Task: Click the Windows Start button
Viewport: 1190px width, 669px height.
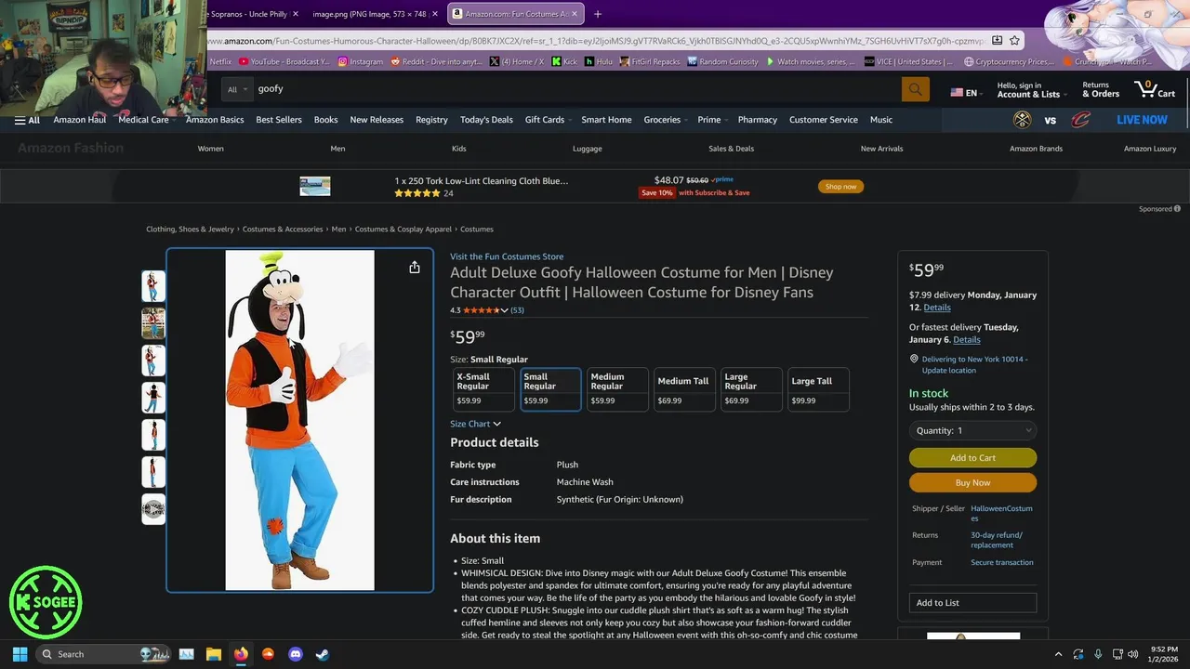Action: (x=20, y=654)
